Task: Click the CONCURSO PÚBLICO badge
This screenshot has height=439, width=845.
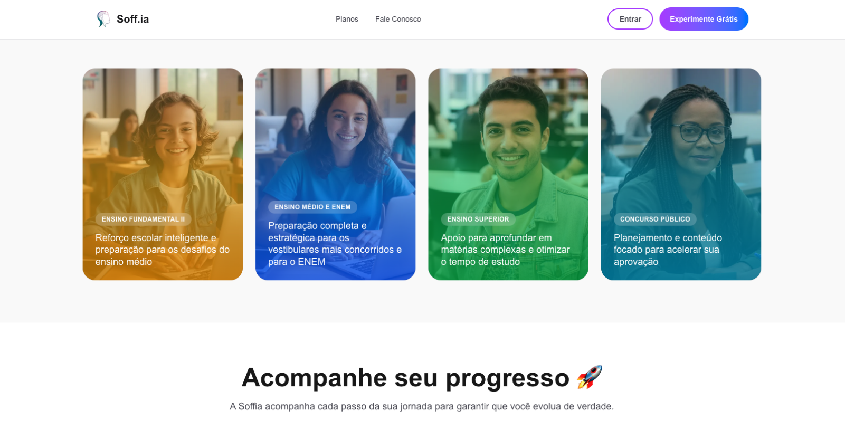Action: coord(655,219)
